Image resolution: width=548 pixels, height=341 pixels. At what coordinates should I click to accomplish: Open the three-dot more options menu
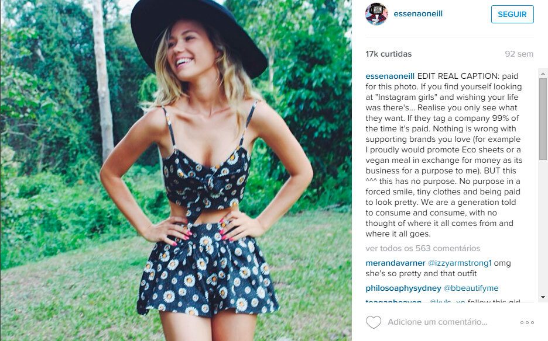point(527,322)
